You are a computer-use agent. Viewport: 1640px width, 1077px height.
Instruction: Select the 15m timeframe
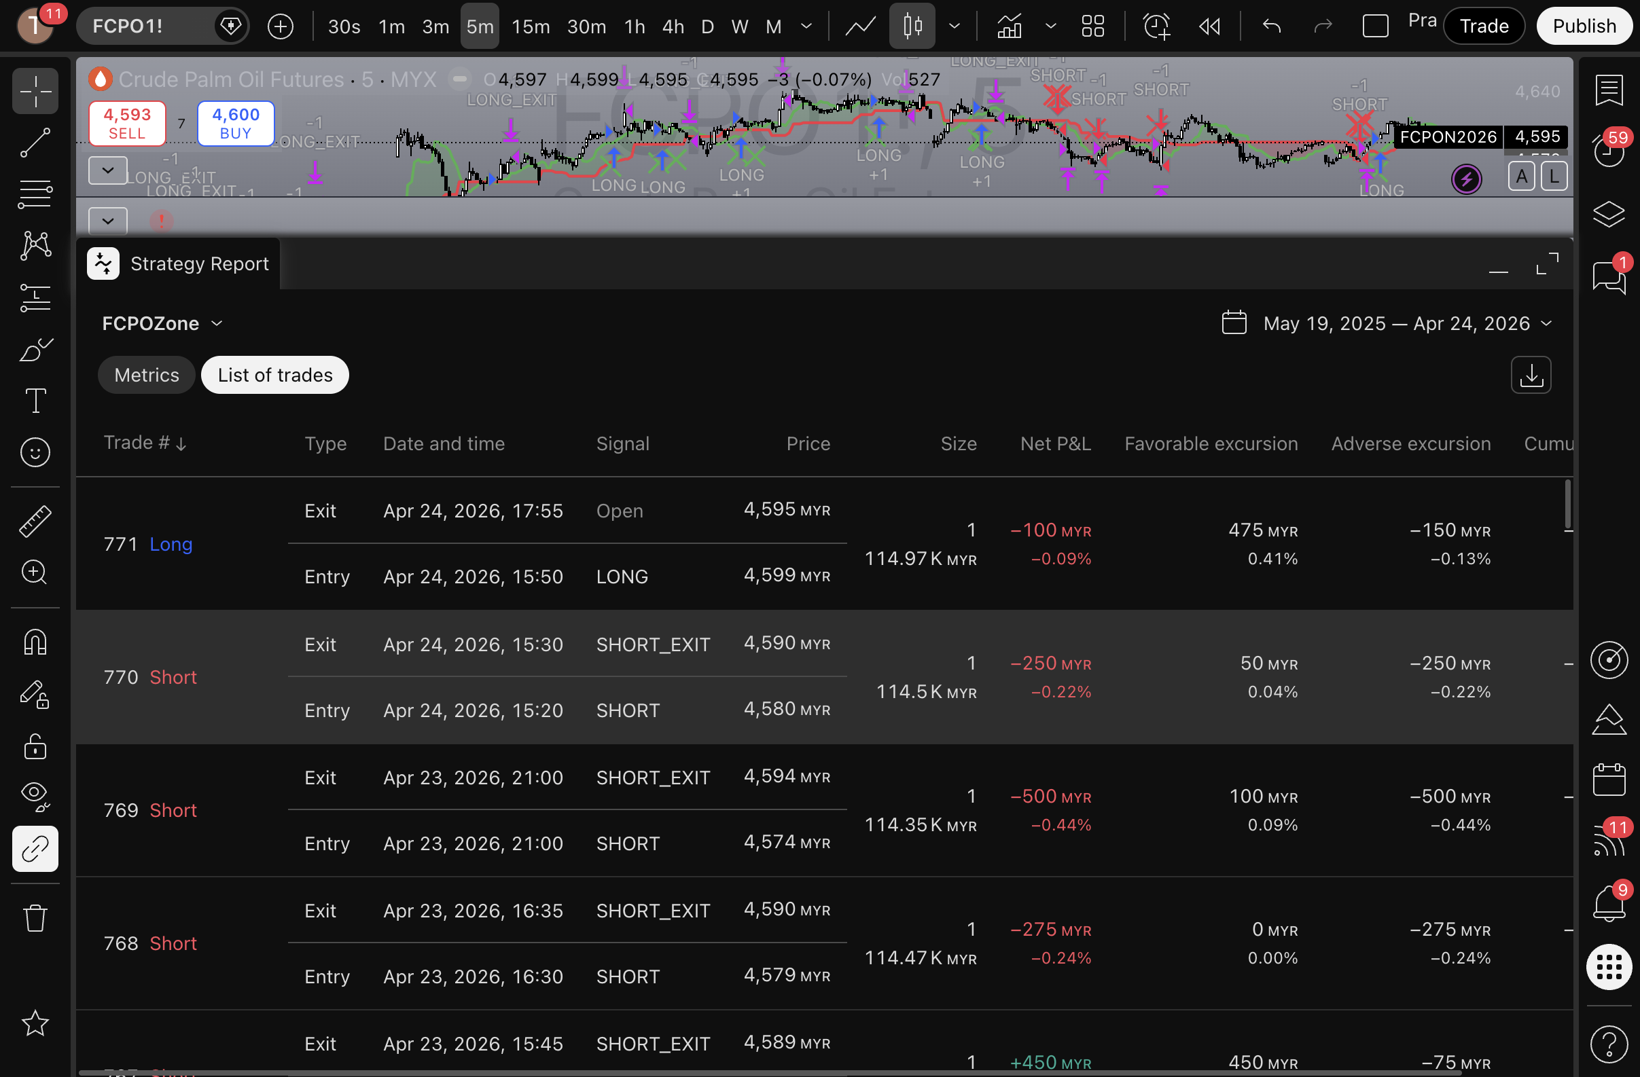(530, 26)
